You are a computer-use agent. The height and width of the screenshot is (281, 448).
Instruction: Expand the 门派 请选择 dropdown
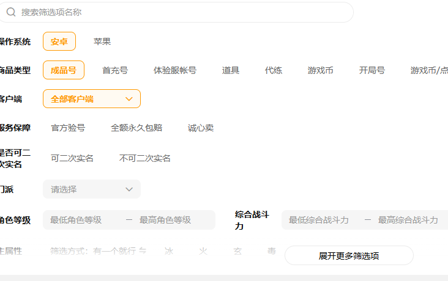(92, 189)
